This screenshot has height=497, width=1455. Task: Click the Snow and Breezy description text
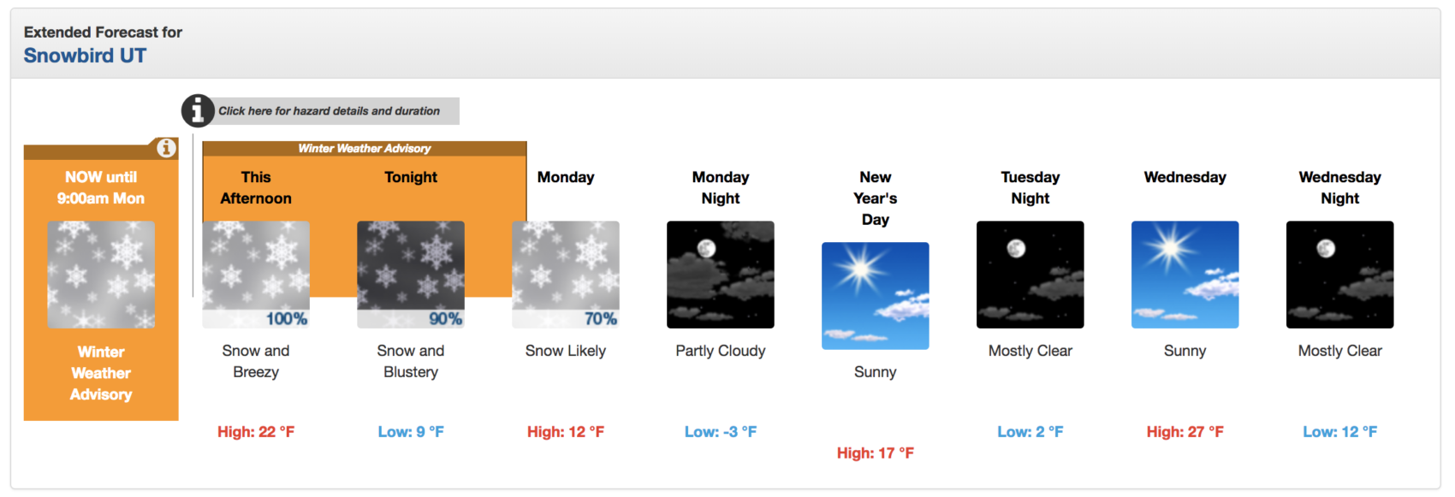pos(256,361)
